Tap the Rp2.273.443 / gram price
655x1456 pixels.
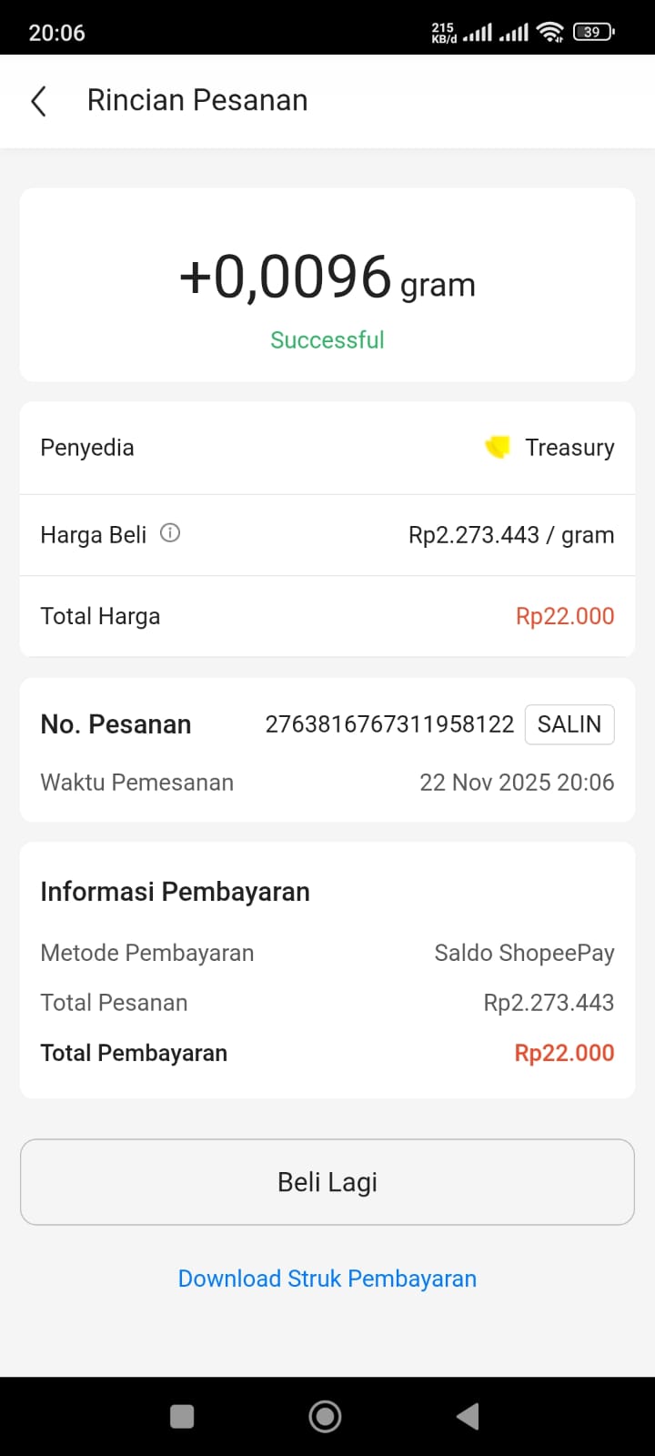511,535
